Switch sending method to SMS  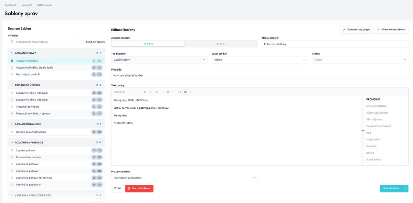tap(221, 44)
